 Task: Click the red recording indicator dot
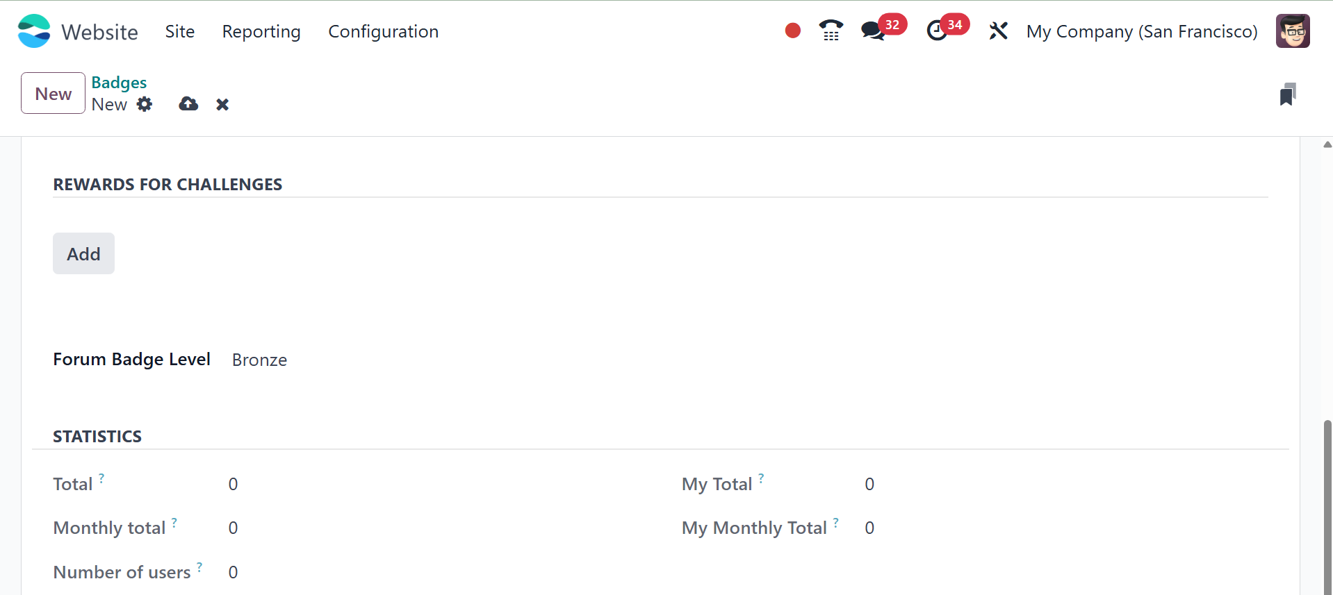[792, 31]
